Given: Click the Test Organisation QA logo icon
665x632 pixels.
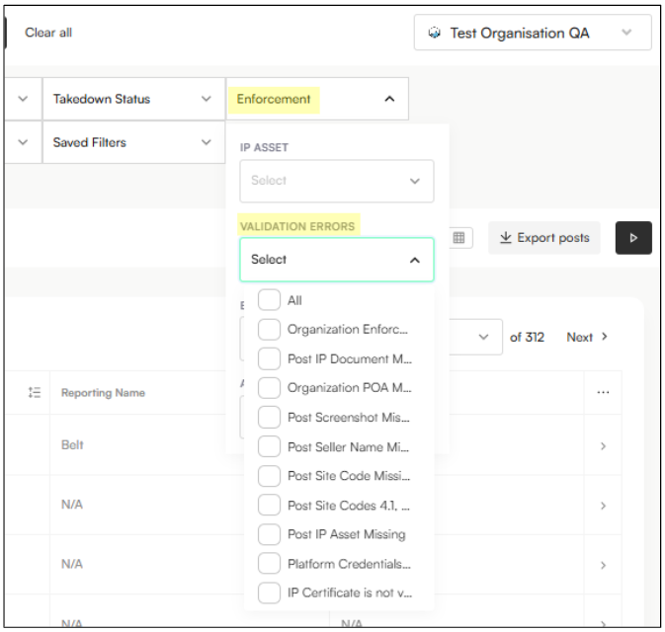Looking at the screenshot, I should (434, 33).
